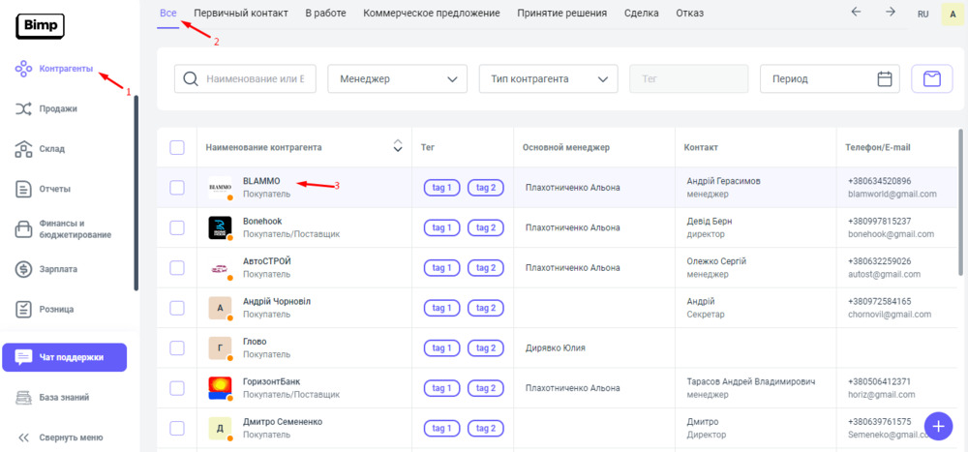Open calendar icon in Период field
Screen dimensions: 968x452
coord(884,79)
